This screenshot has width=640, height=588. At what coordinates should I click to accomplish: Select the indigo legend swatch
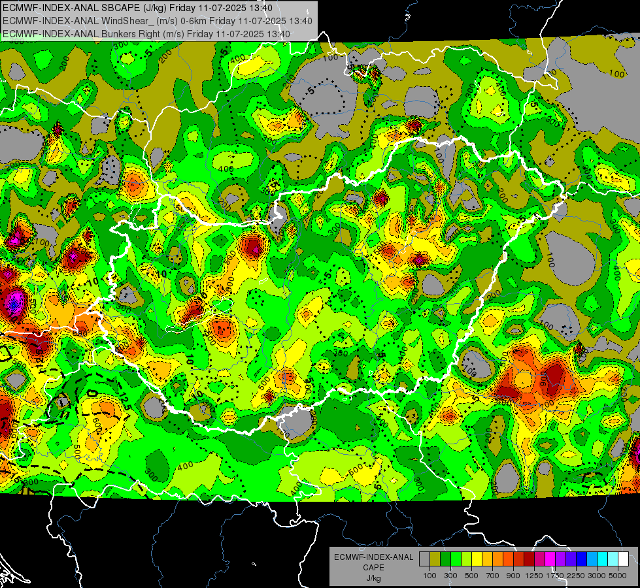571,559
